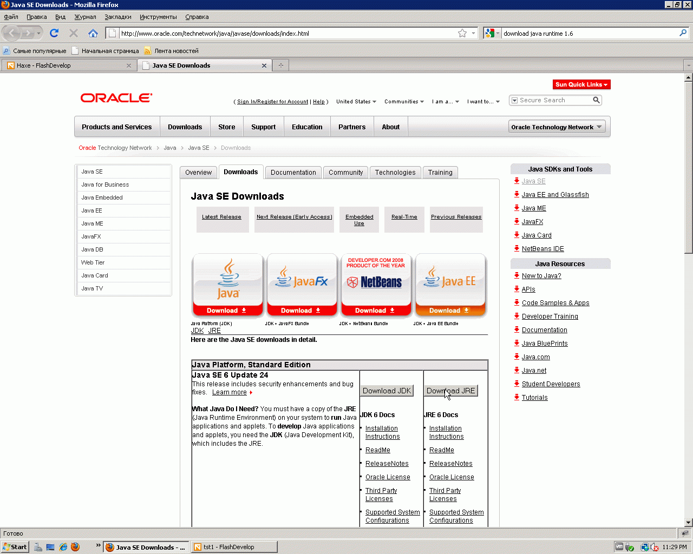Click the Firefox forward arrow button
The width and height of the screenshot is (693, 554).
tap(27, 34)
